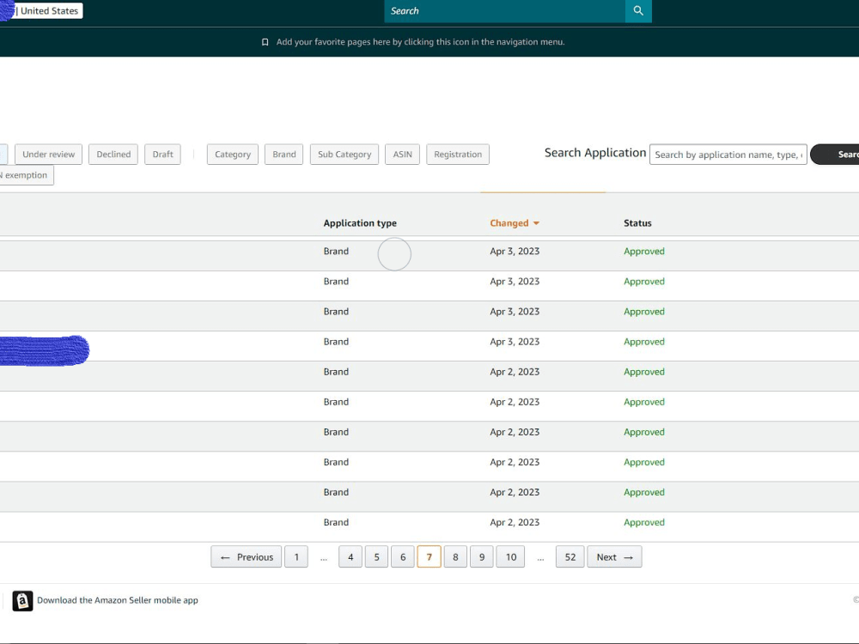Jump to page 5
Image resolution: width=859 pixels, height=644 pixels.
[x=377, y=557]
